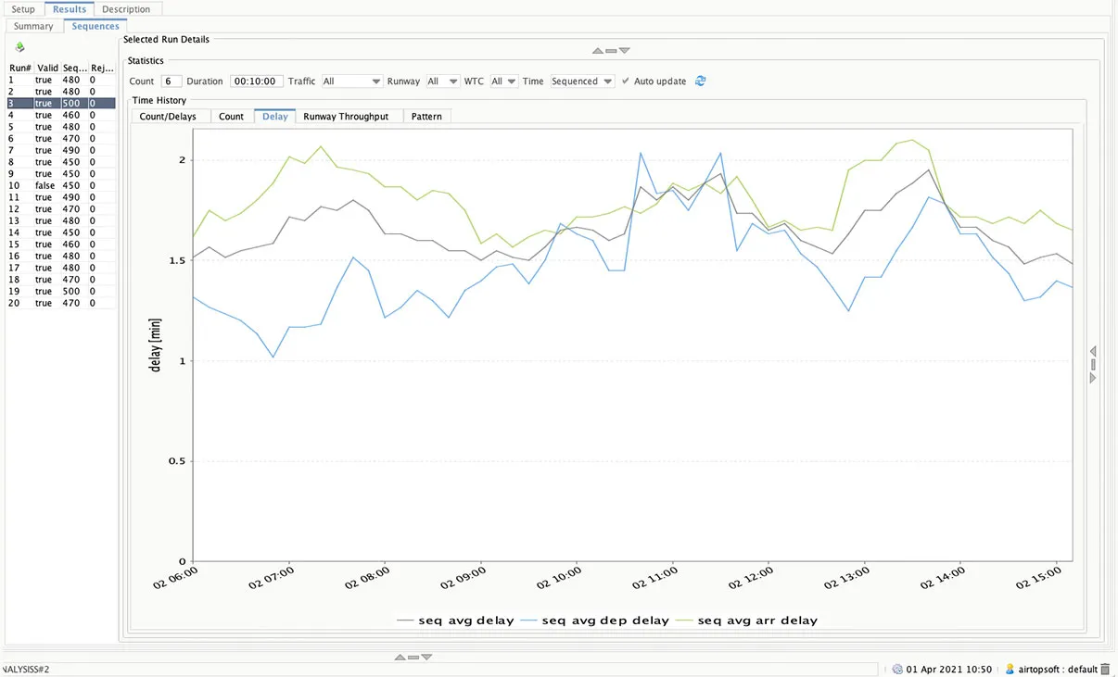Viewport: 1118px width, 677px height.
Task: Click the Seq... column header
Action: 75,68
